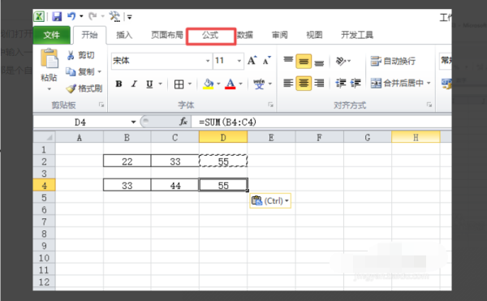Click the Undo arrow icon
This screenshot has height=301, width=487.
pyautogui.click(x=71, y=16)
